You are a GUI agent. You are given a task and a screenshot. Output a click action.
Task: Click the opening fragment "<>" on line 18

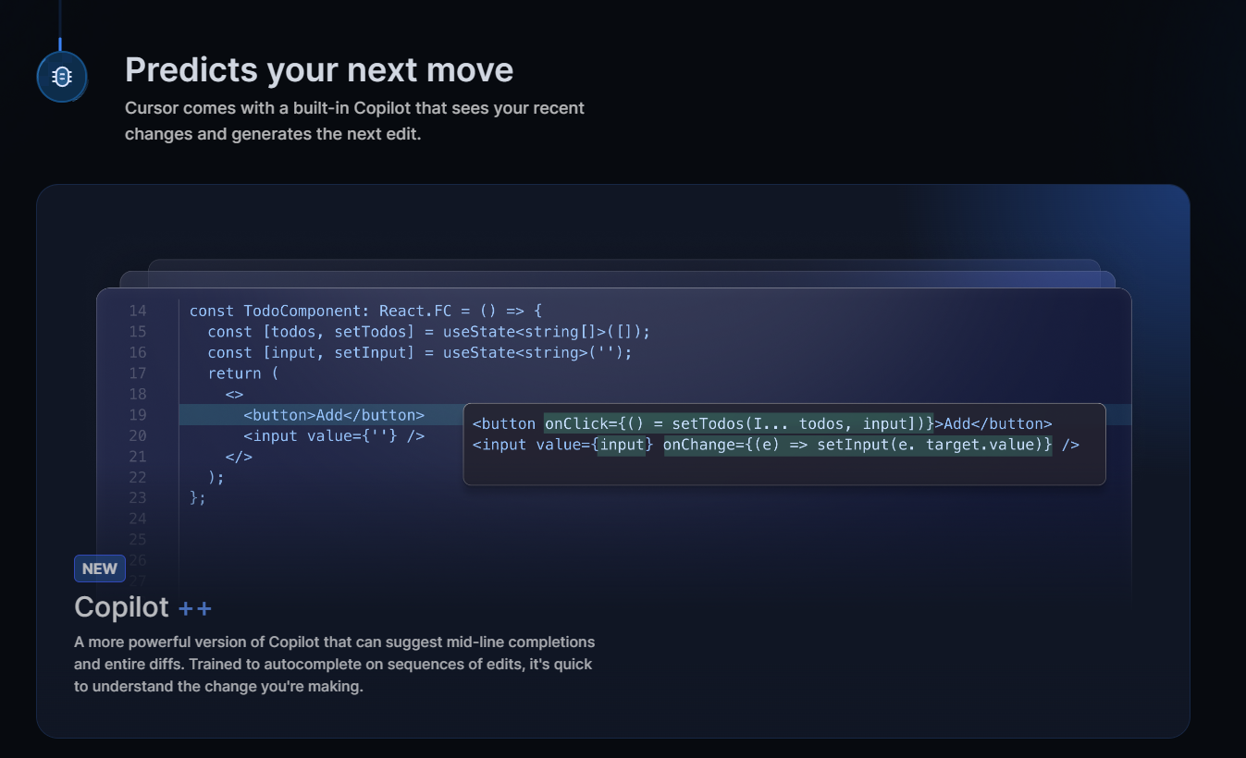point(234,394)
